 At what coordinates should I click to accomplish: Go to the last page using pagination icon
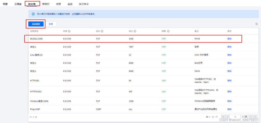click(255, 117)
